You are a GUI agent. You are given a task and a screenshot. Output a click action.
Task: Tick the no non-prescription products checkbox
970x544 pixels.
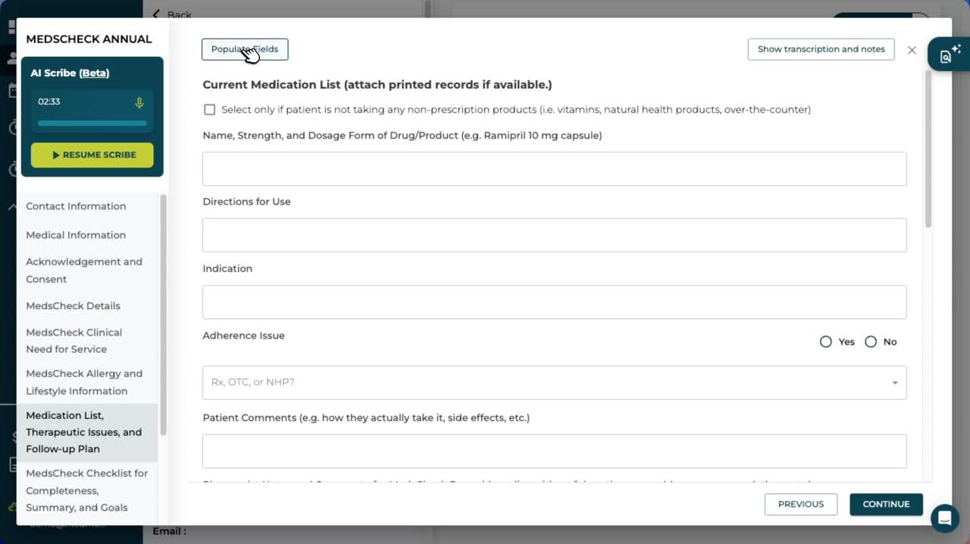[x=210, y=110]
